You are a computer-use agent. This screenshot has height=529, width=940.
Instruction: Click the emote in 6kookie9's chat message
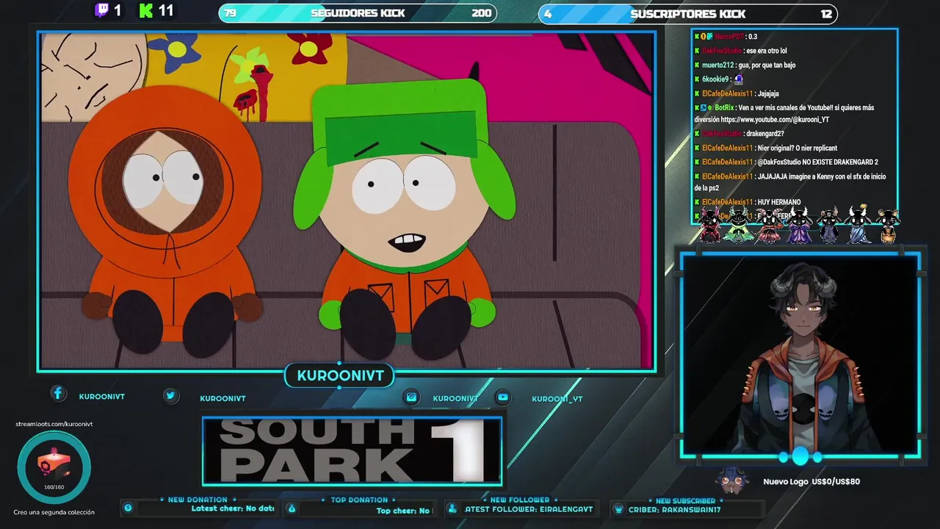pyautogui.click(x=739, y=79)
